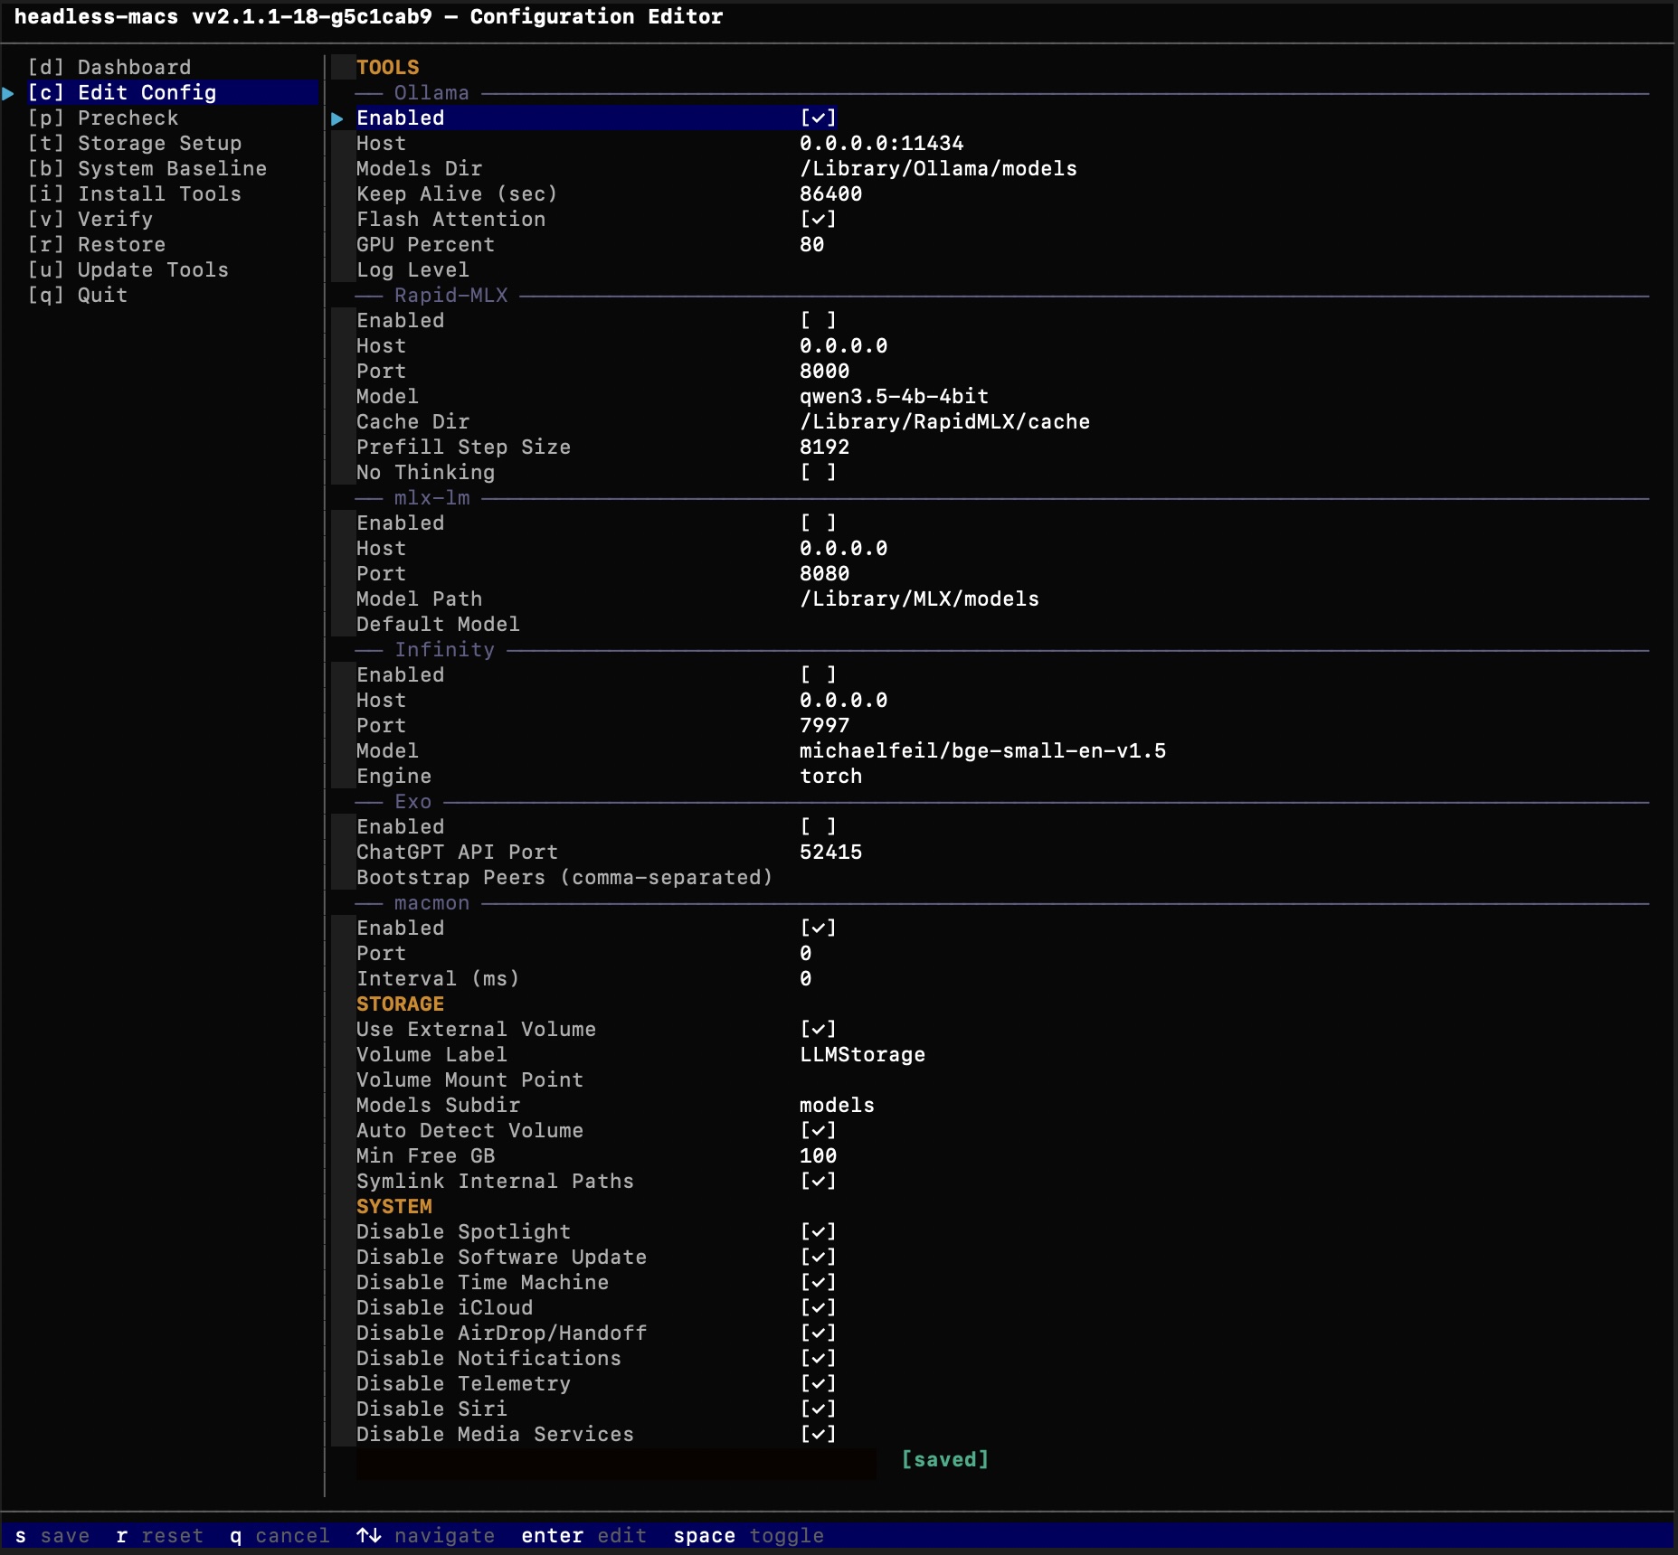Select the macmon Interval (ms) value

pyautogui.click(x=806, y=978)
